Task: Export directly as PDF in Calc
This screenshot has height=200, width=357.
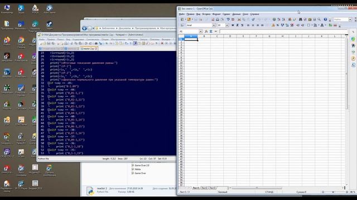Action: pos(213,19)
